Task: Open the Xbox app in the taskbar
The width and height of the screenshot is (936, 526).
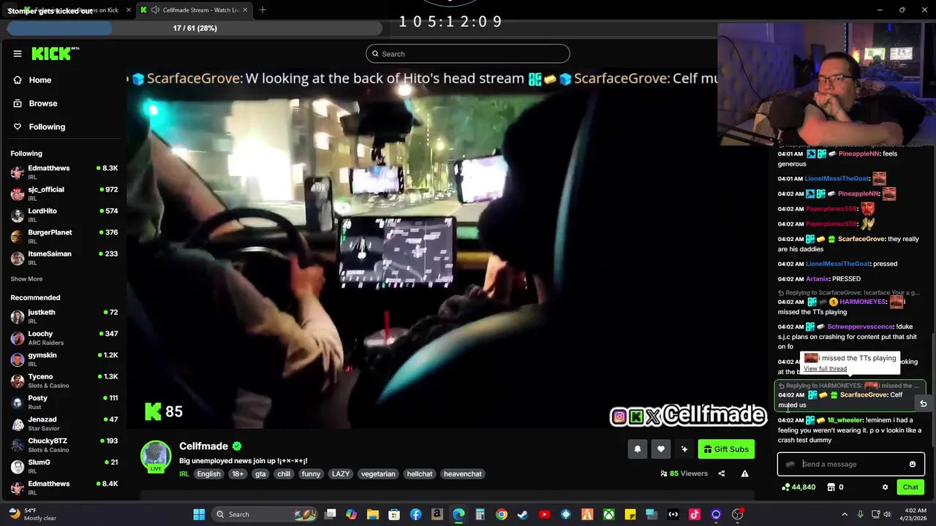Action: [x=608, y=514]
